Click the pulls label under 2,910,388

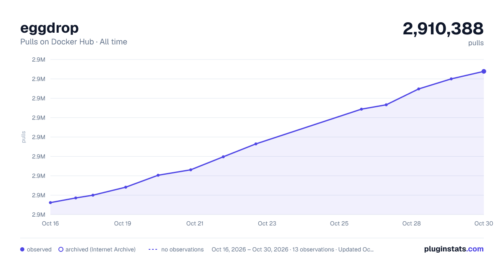click(476, 43)
